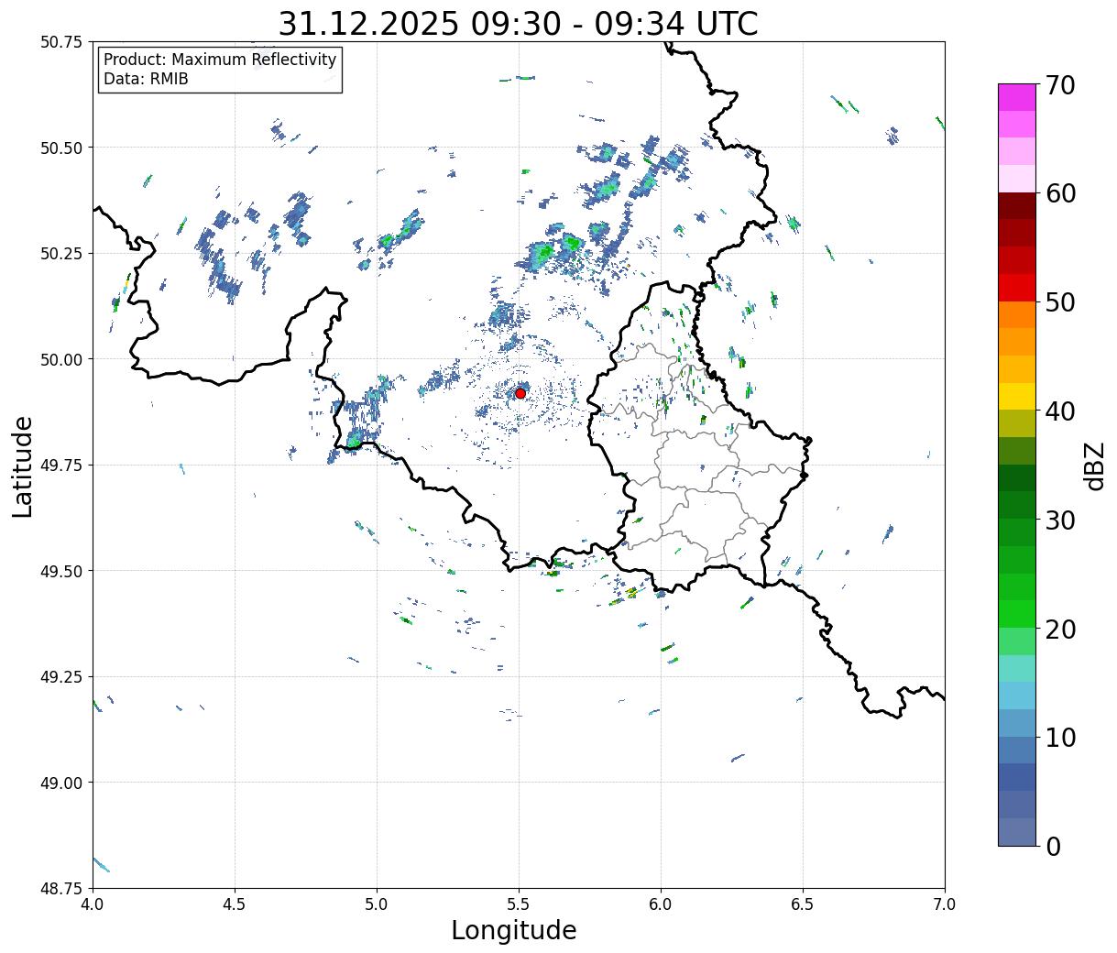1117x953 pixels.
Task: Click the grey-blue swatch at colorbar bottom
Action: point(1017,831)
